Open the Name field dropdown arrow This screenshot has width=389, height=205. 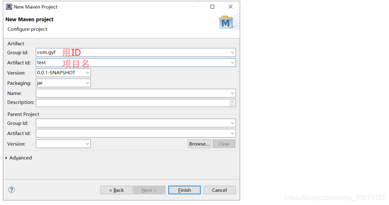[x=232, y=93]
